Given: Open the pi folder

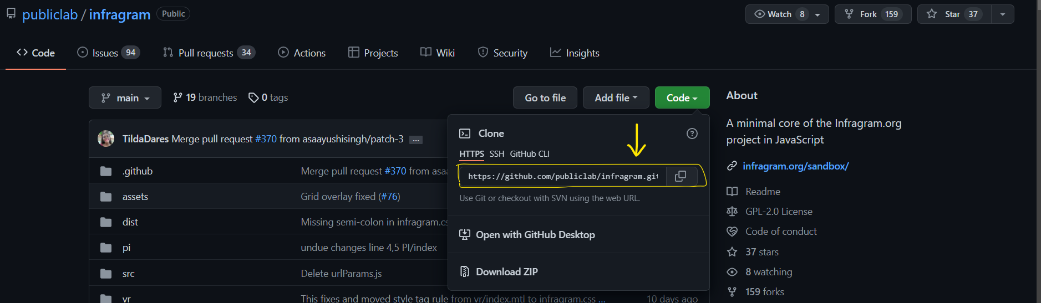Looking at the screenshot, I should (126, 248).
